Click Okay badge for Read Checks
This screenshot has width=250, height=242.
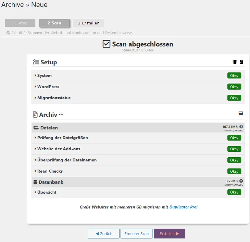pyautogui.click(x=234, y=171)
